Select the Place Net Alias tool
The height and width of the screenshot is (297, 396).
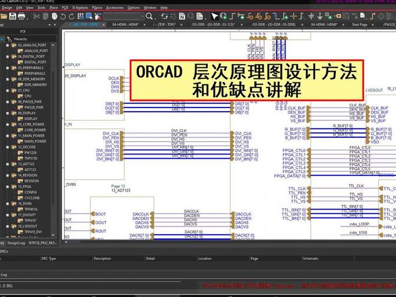tap(276, 16)
